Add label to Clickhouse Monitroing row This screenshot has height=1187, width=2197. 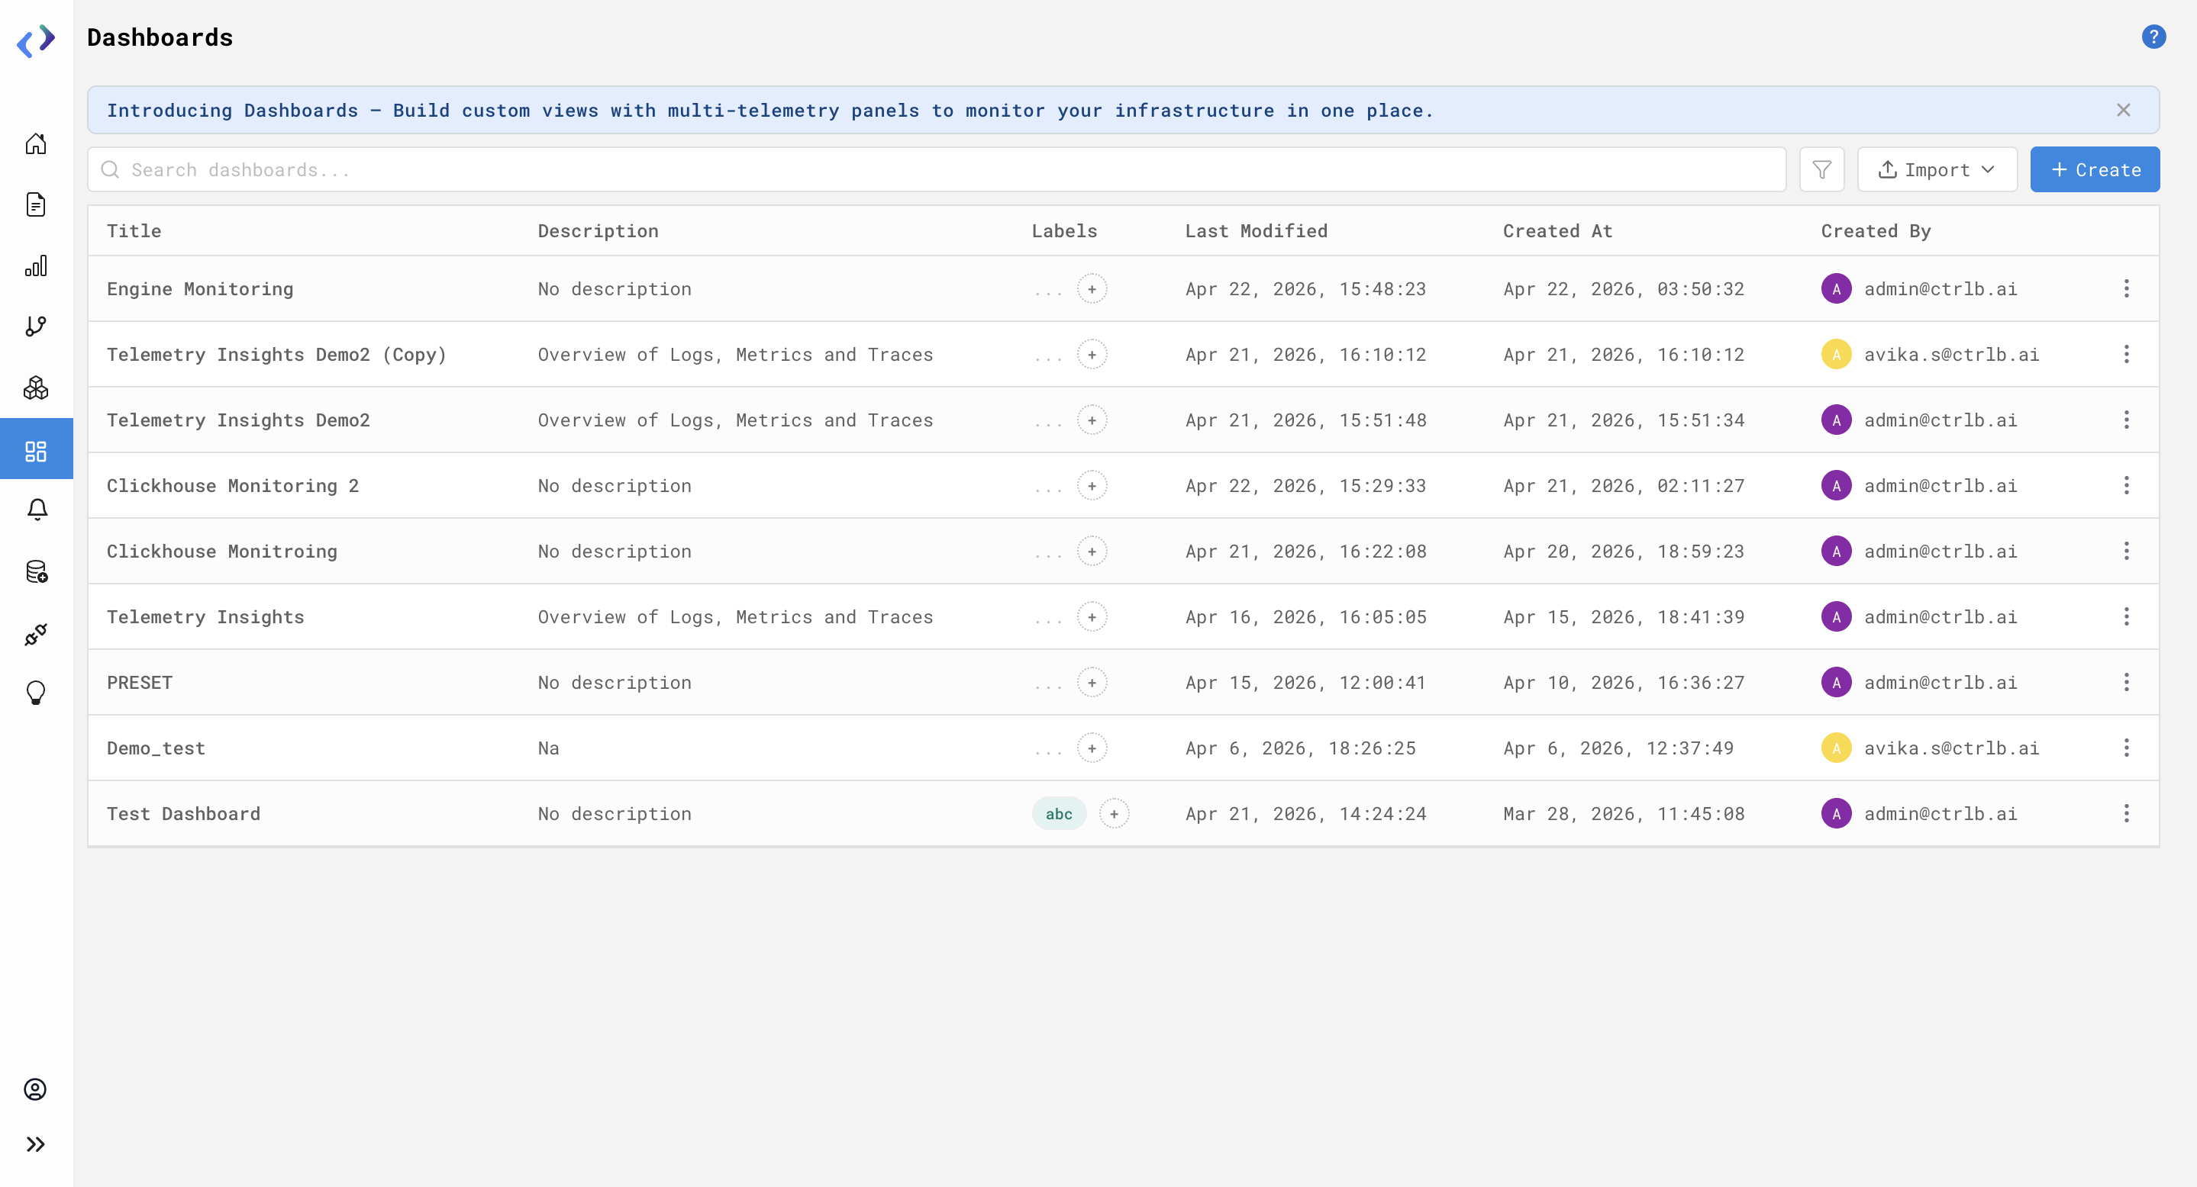(1092, 552)
